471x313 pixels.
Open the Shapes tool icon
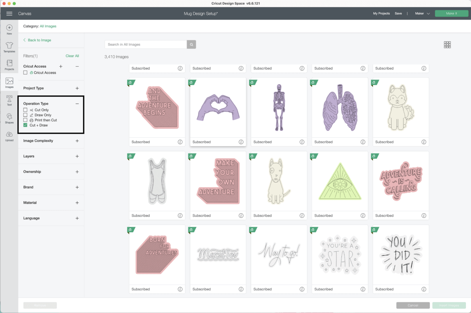[x=9, y=116]
